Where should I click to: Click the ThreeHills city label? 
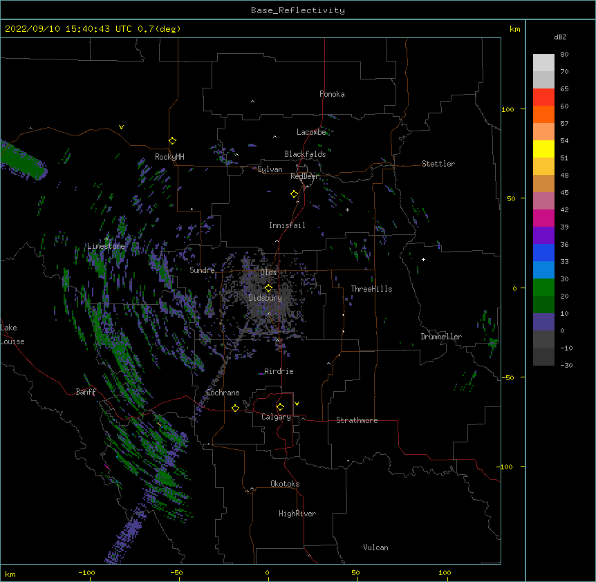(371, 289)
